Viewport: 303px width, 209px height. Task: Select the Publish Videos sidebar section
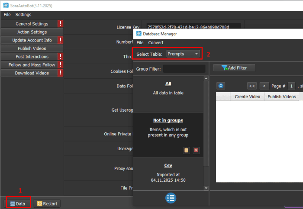32,48
